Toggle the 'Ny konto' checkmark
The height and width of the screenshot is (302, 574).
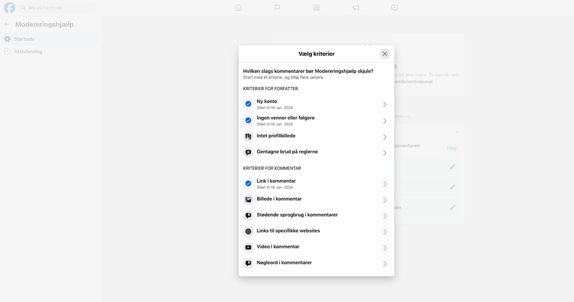248,104
